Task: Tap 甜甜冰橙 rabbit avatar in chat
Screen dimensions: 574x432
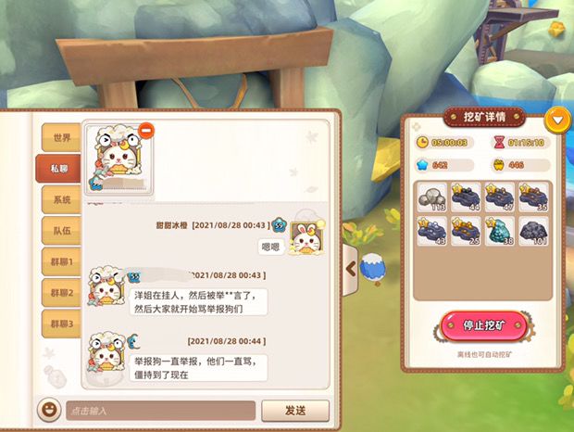Action: click(x=306, y=237)
